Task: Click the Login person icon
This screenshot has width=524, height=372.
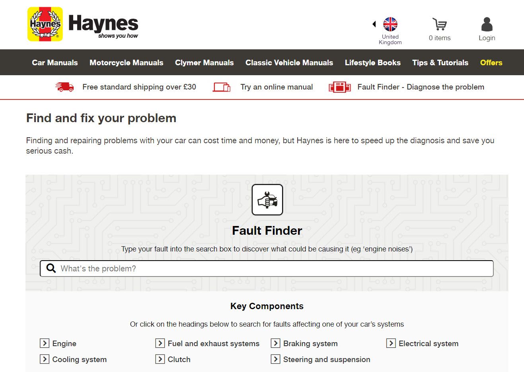Action: (487, 25)
